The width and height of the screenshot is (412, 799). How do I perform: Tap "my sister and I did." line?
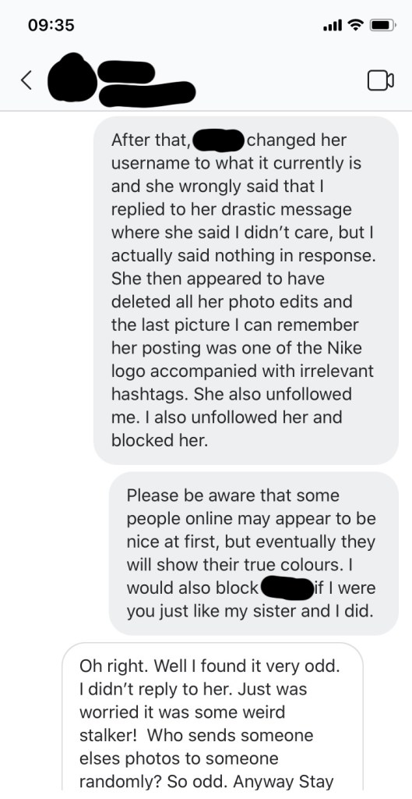click(288, 611)
